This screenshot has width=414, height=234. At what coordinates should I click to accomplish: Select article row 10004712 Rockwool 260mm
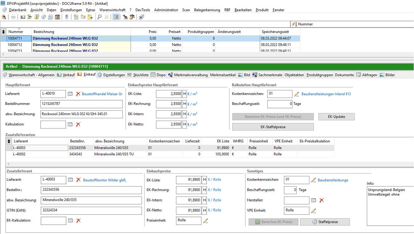tap(150, 45)
